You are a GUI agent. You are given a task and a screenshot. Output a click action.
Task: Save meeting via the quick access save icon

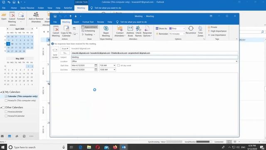[x=55, y=16]
